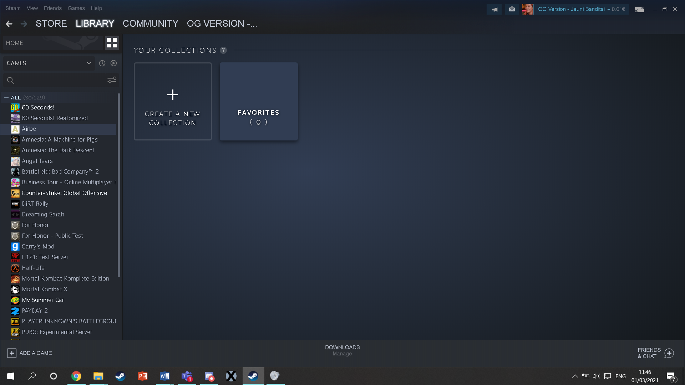Open the Games menu

[76, 8]
